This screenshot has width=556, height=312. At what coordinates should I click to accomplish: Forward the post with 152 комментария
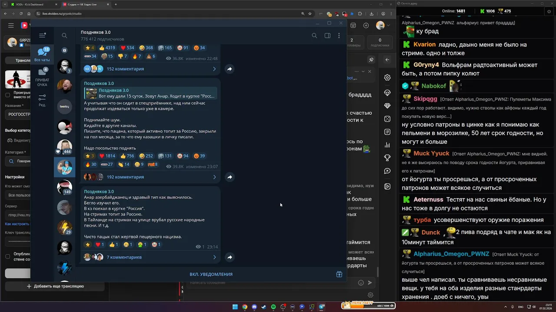[229, 69]
